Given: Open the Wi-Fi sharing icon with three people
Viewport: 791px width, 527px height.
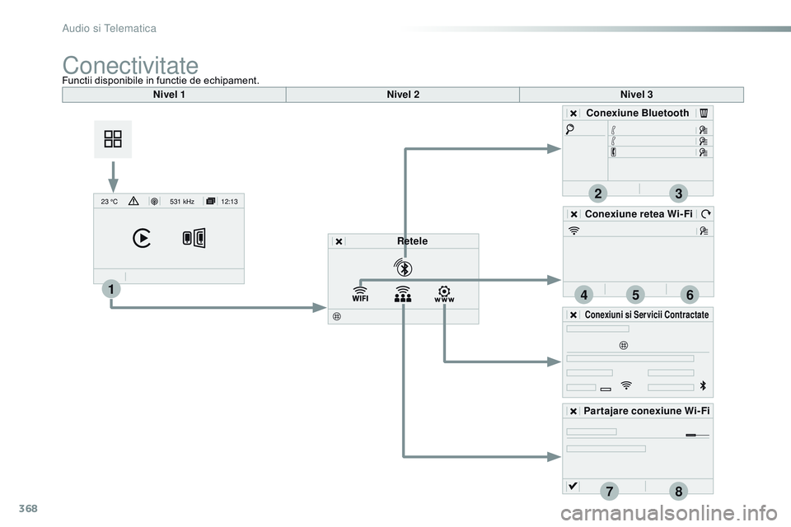Looking at the screenshot, I should coord(403,294).
